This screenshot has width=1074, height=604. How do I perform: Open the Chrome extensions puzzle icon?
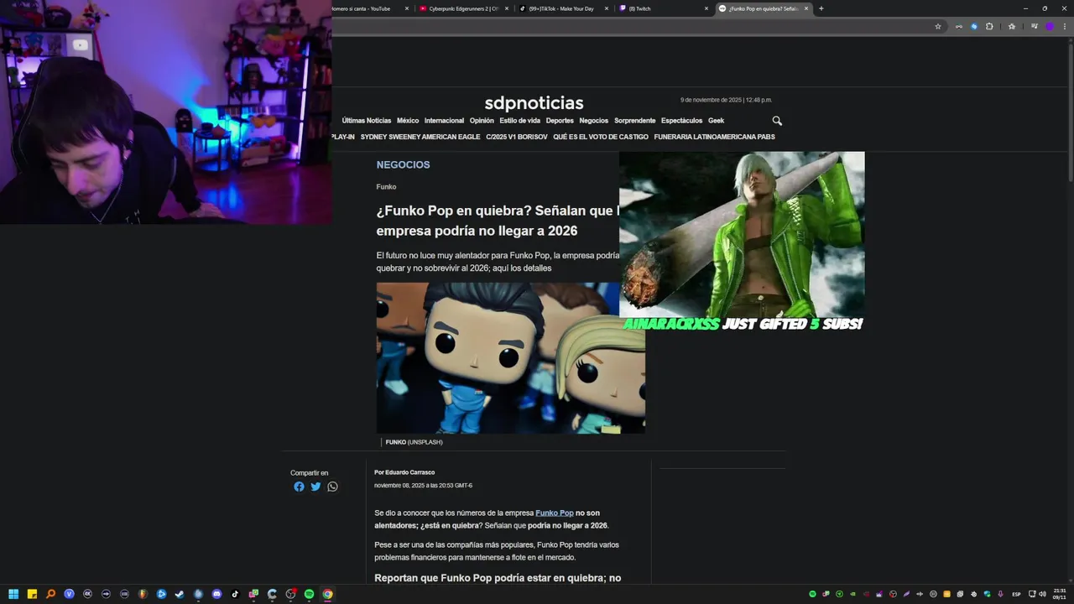[x=989, y=26]
